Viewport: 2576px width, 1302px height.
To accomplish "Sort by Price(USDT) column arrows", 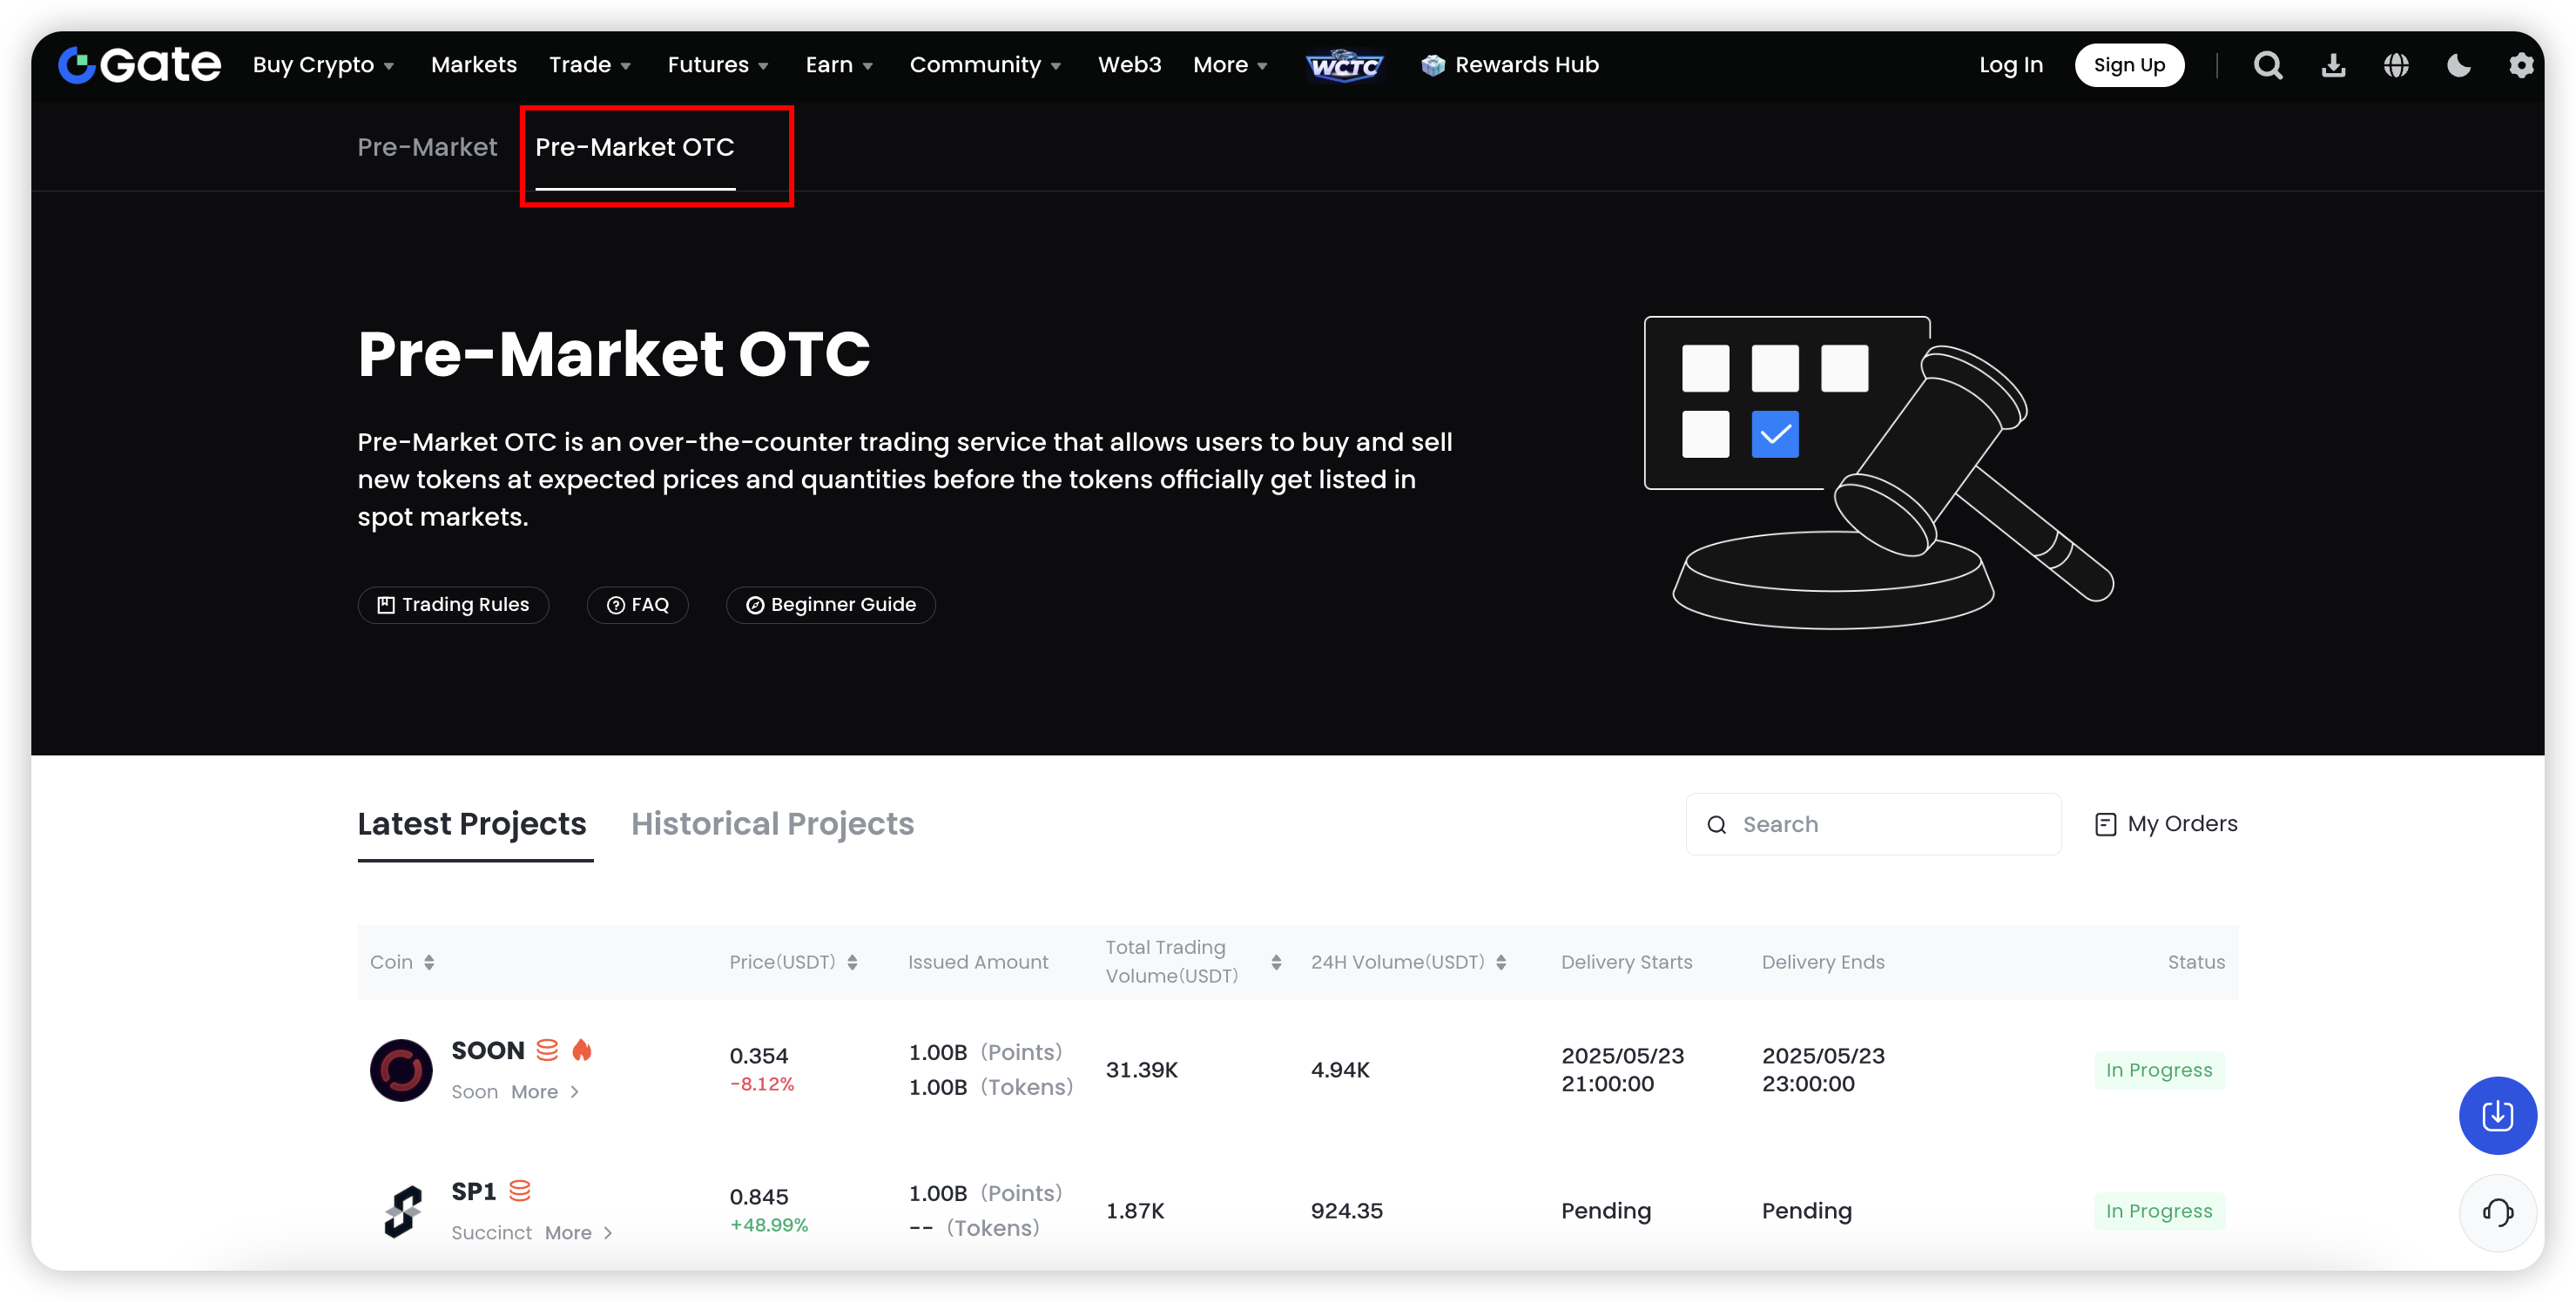I will [x=852, y=963].
